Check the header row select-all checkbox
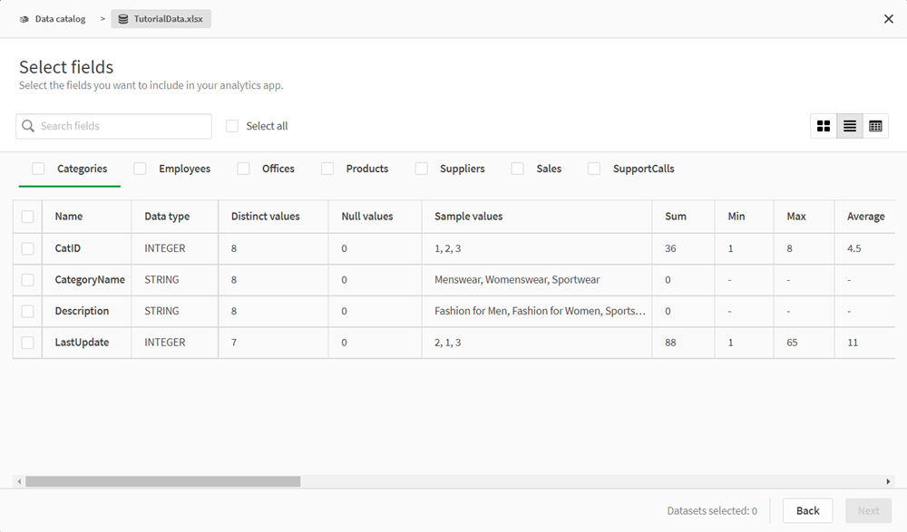The height and width of the screenshot is (532, 907). pyautogui.click(x=27, y=217)
